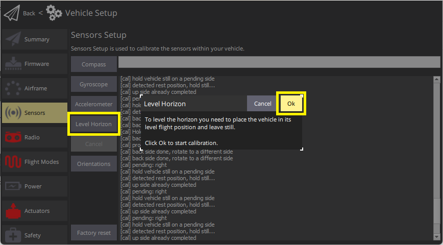Screen dimensions: 443x245
Task: Click the calibration log scrollbar down arrow
Action: click(x=436, y=237)
